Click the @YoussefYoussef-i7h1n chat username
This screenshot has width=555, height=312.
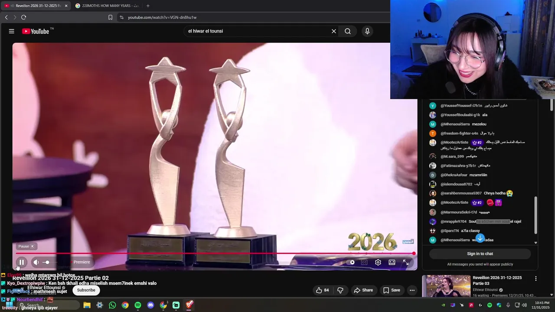(x=461, y=106)
